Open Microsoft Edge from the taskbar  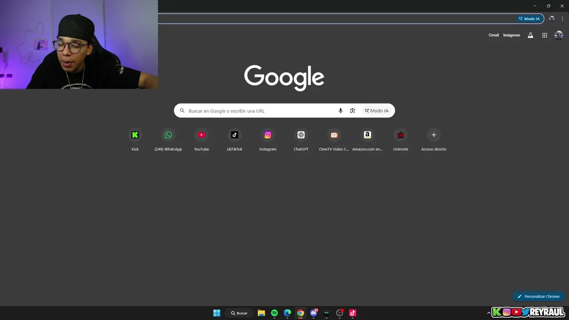(288, 313)
